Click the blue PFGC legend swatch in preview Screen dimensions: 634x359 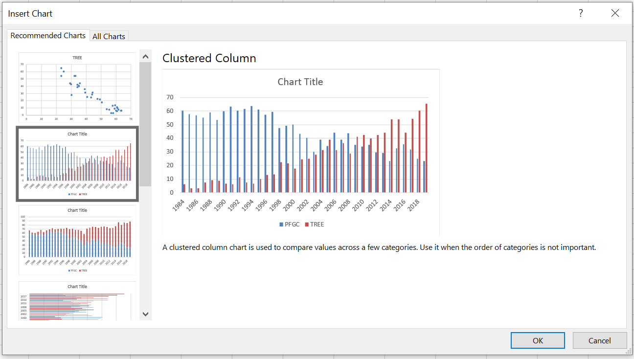pyautogui.click(x=281, y=224)
